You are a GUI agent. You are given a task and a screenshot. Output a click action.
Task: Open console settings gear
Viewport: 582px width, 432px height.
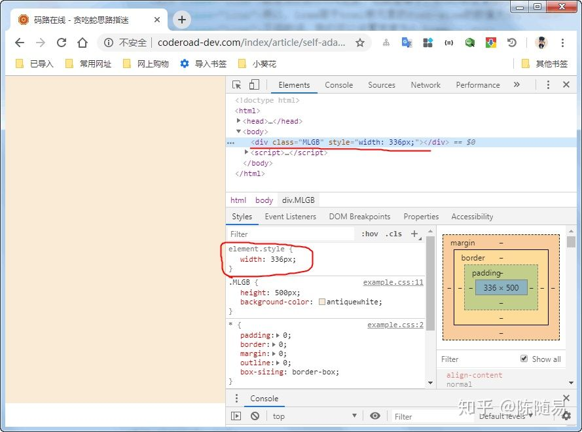click(566, 416)
